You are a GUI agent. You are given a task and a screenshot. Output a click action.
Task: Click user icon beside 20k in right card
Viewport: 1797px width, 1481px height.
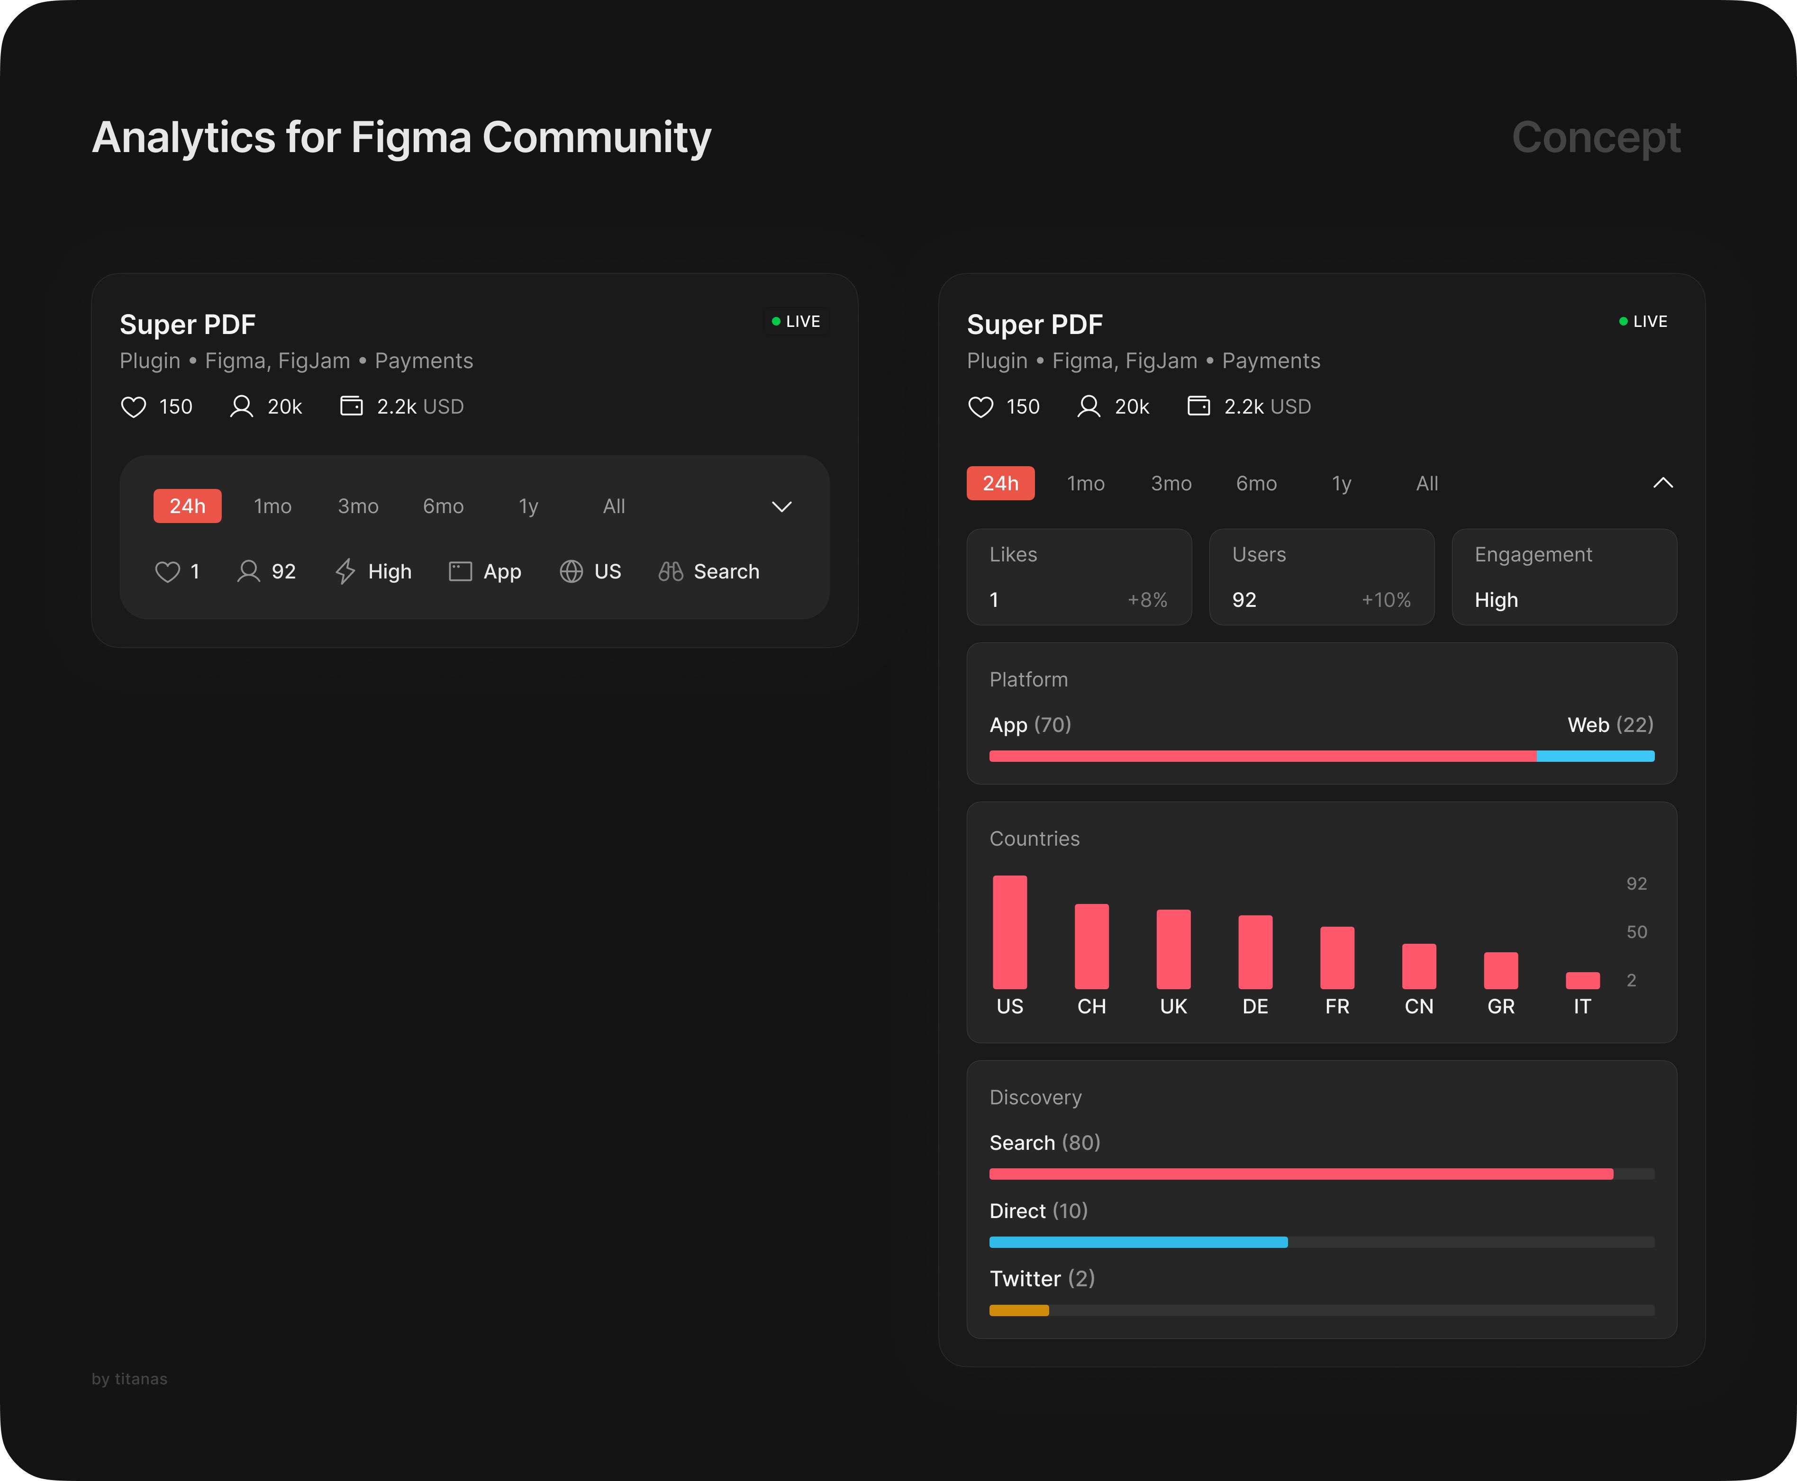(x=1089, y=406)
